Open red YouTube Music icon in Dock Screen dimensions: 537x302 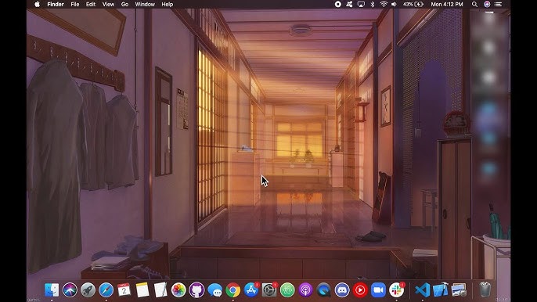360,290
